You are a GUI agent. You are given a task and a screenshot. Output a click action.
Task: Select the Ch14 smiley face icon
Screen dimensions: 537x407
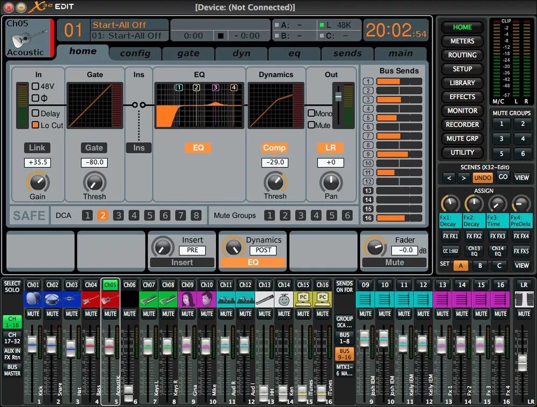pos(284,299)
